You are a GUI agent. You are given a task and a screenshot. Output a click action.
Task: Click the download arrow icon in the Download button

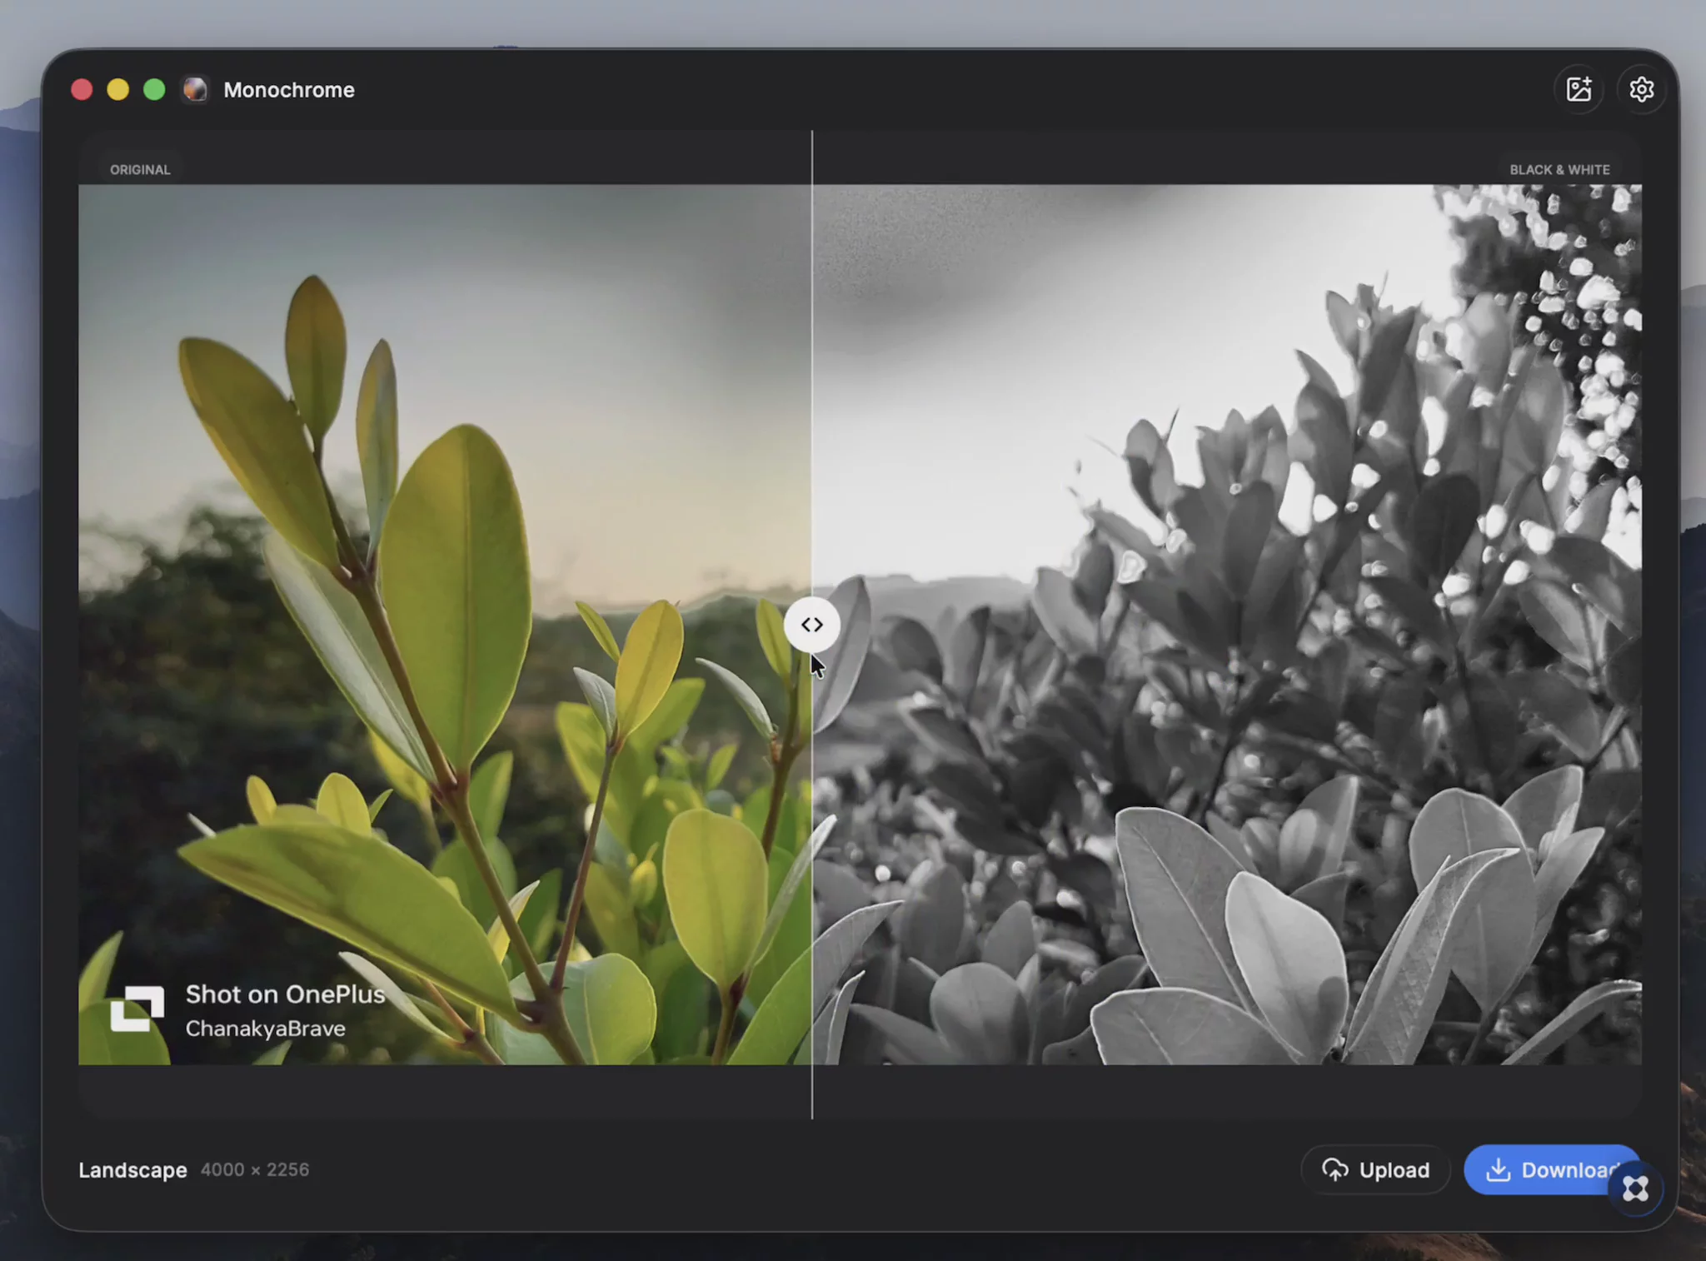[1498, 1169]
